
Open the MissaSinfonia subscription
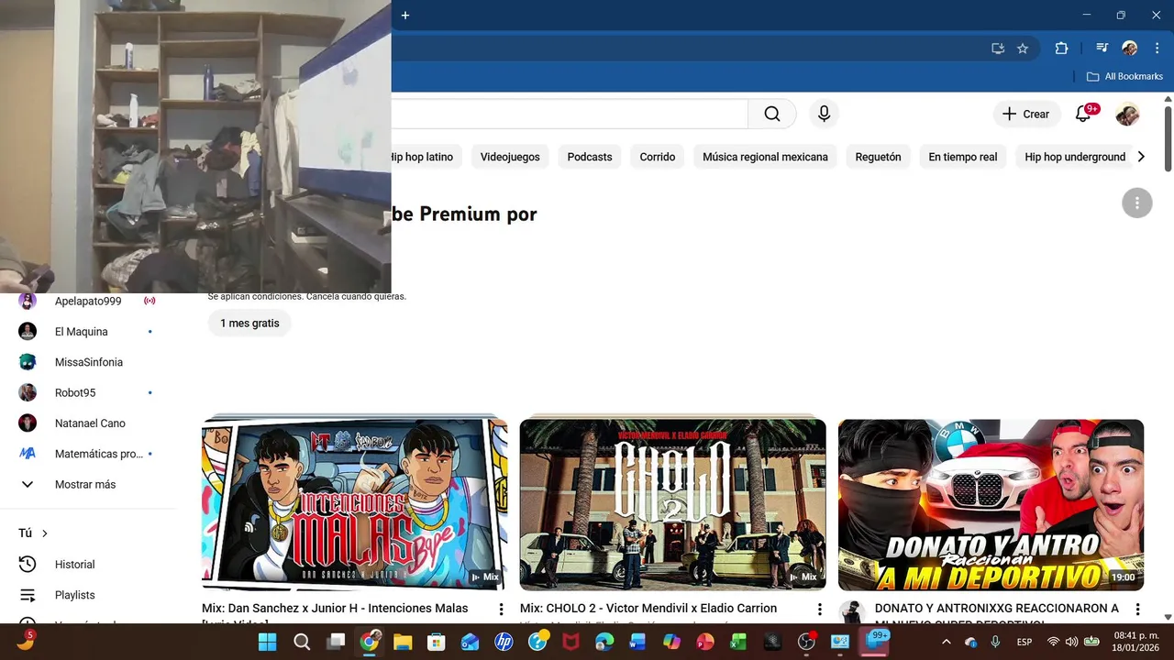click(x=88, y=362)
